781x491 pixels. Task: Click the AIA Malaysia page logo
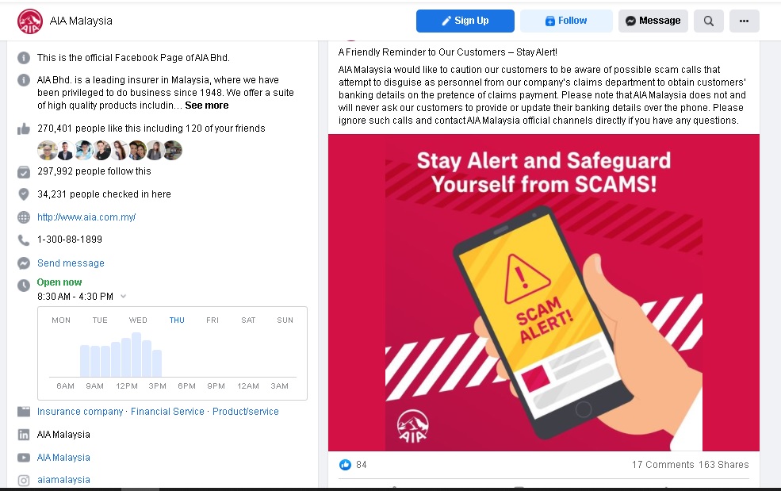click(30, 21)
